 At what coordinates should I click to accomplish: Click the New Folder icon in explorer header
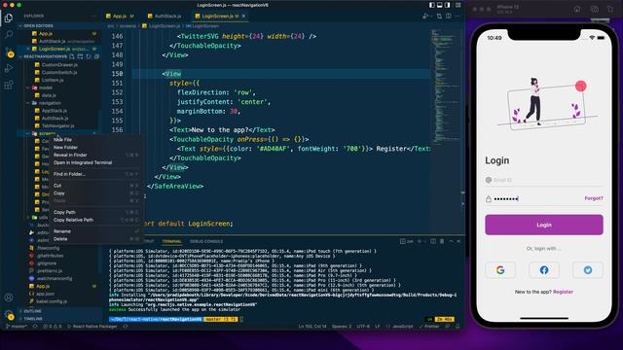point(80,56)
